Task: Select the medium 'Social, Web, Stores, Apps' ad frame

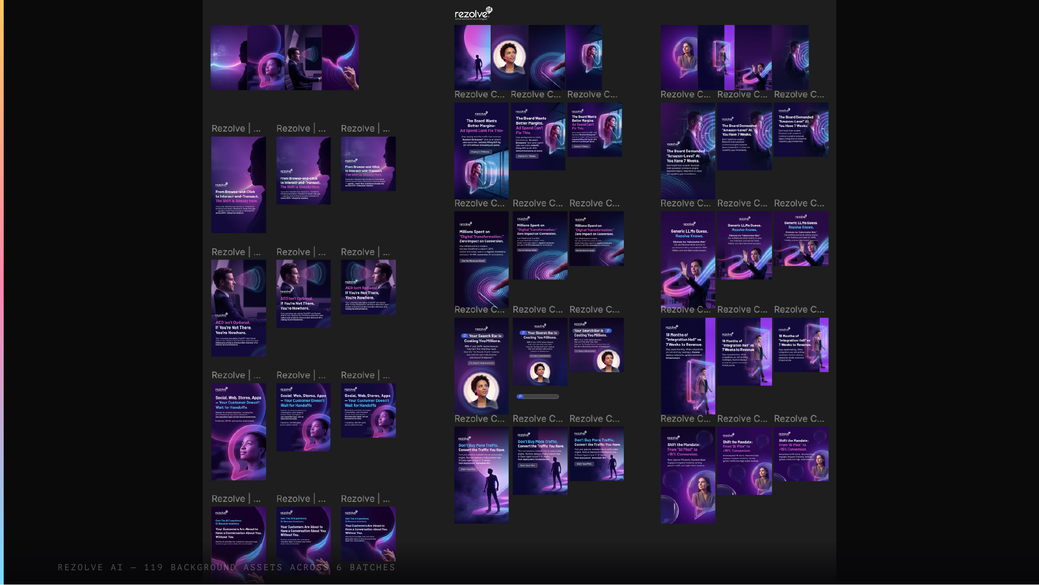Action: click(x=303, y=417)
